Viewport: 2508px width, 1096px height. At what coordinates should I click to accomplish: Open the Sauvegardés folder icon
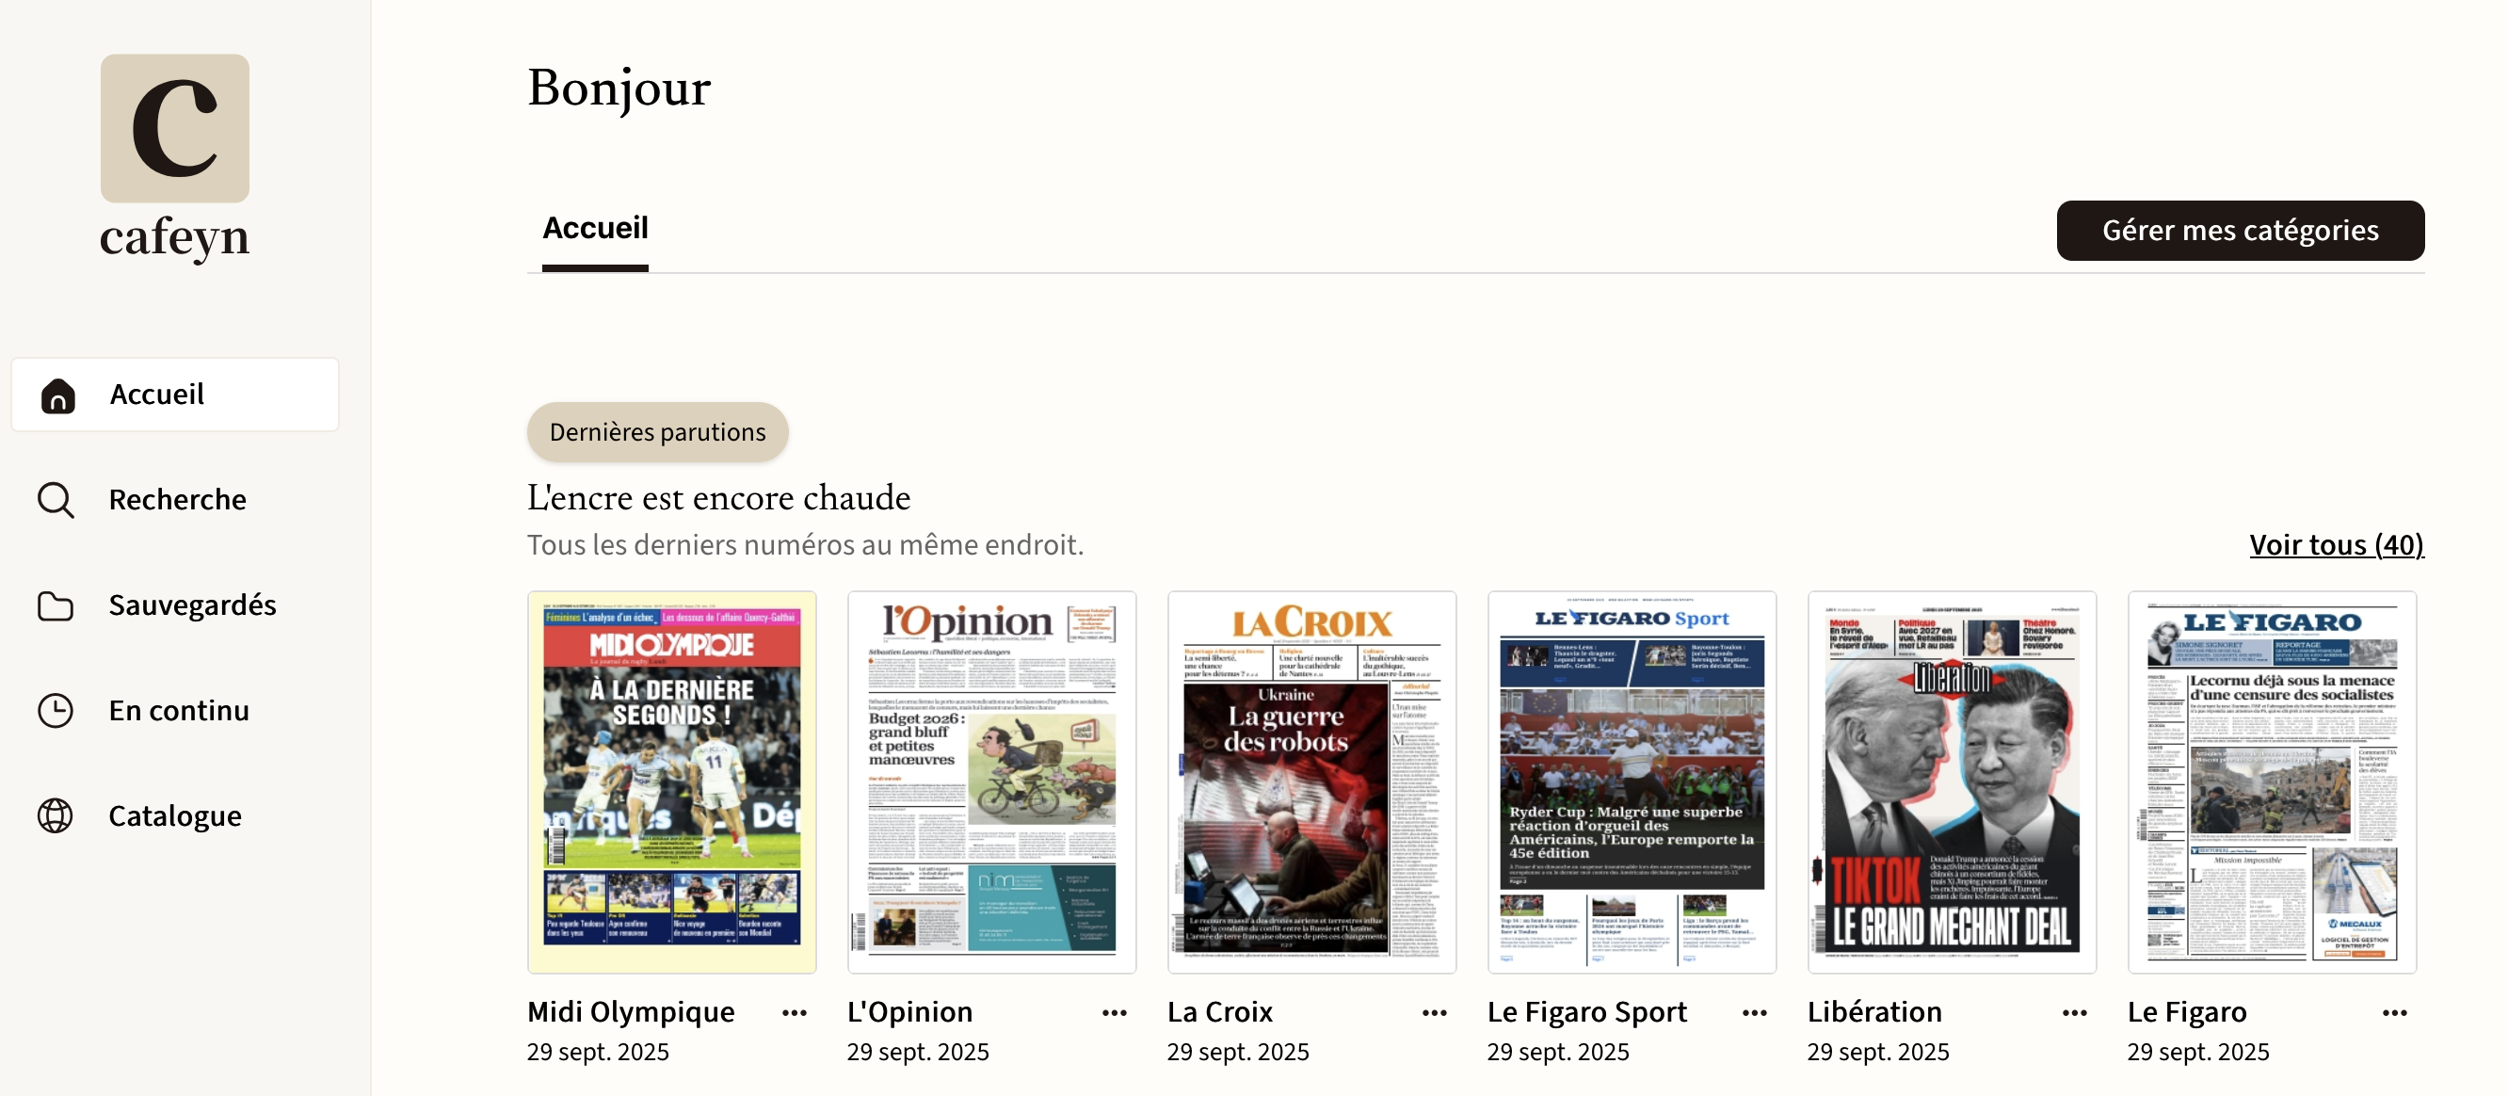click(56, 605)
